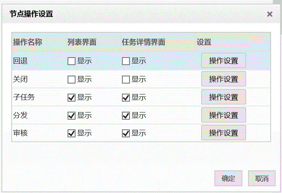Screen dimensions: 282x193
Task: Close the 节点操作设置 dialog with X
Action: click(270, 14)
